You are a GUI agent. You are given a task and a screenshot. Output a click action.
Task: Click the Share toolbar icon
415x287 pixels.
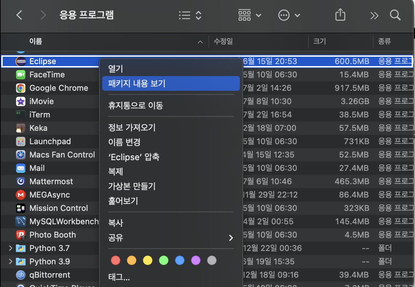coord(340,15)
